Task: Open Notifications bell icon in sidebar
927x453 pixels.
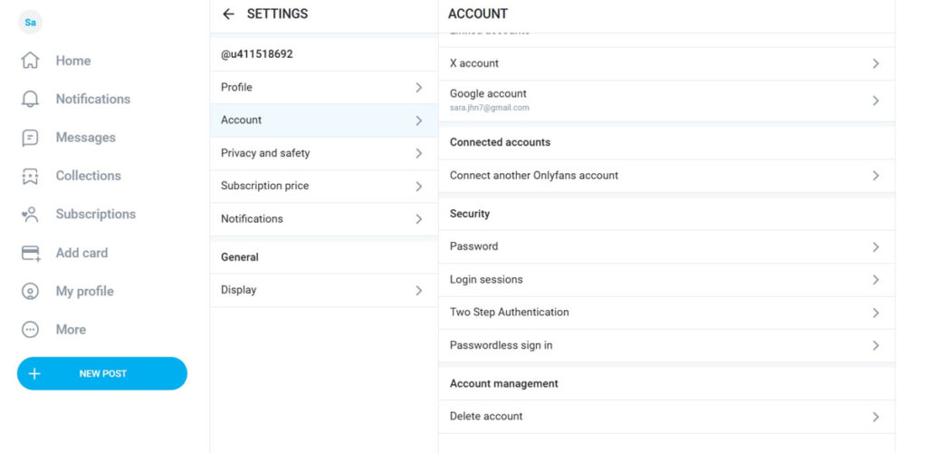Action: coord(30,100)
